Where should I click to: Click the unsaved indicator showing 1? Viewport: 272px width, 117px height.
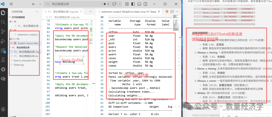pos(106,4)
